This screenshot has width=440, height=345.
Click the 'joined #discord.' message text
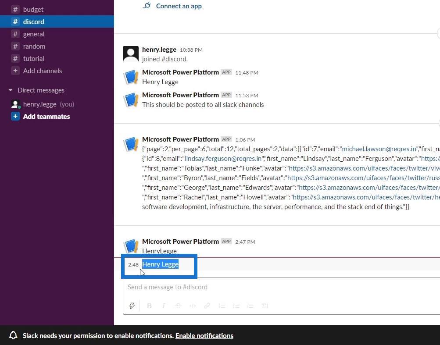(165, 59)
